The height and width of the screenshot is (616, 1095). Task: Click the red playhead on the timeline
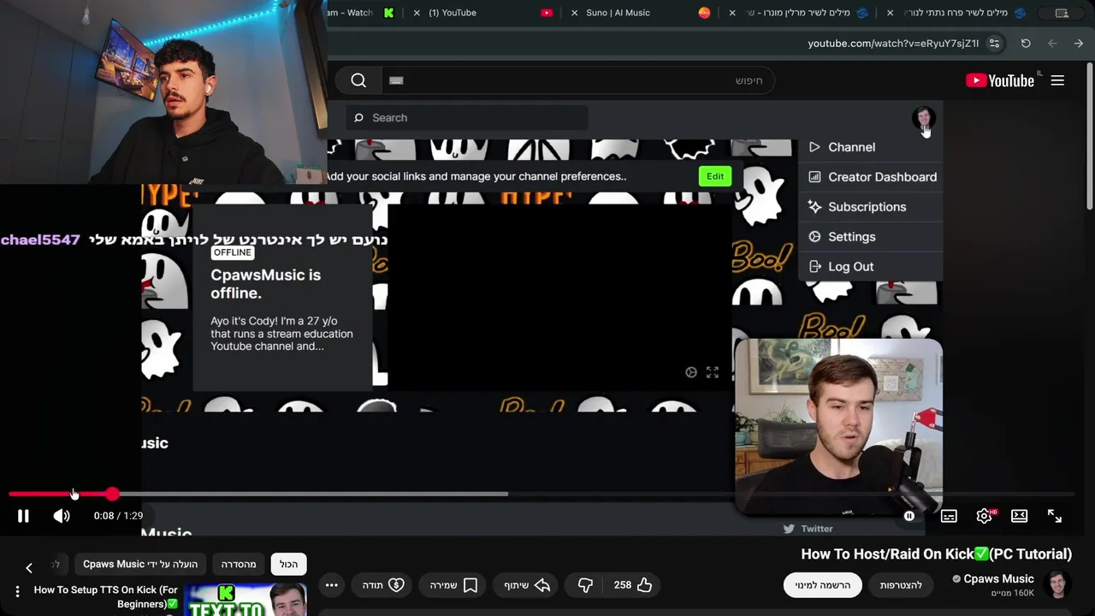click(x=113, y=494)
